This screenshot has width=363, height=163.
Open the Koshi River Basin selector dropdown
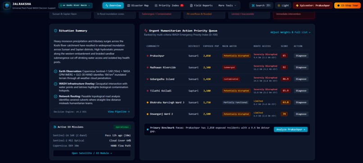pyautogui.click(x=76, y=5)
